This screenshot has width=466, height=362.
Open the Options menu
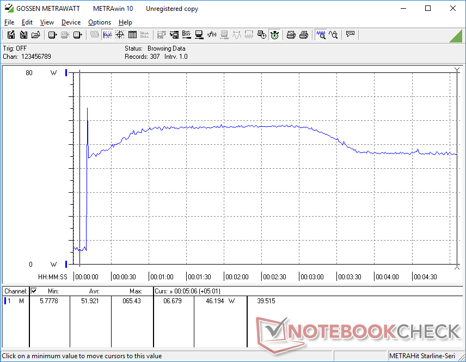click(x=100, y=22)
